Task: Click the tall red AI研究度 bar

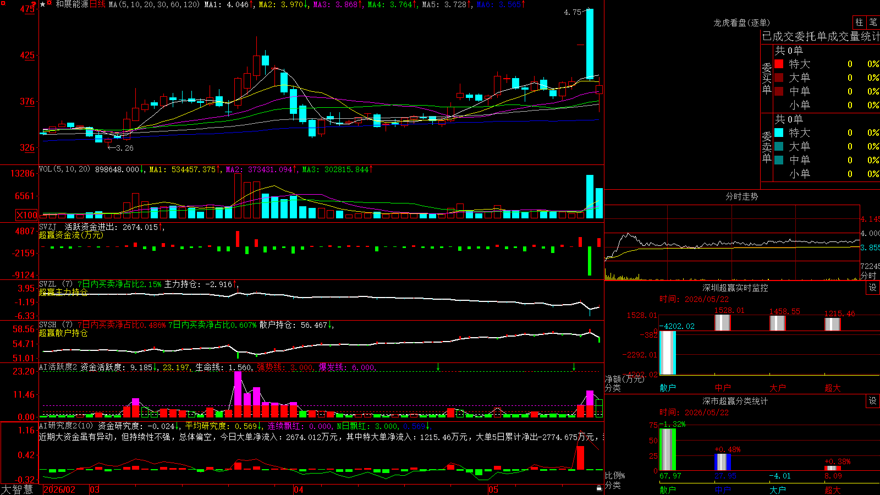Action: pyautogui.click(x=580, y=458)
